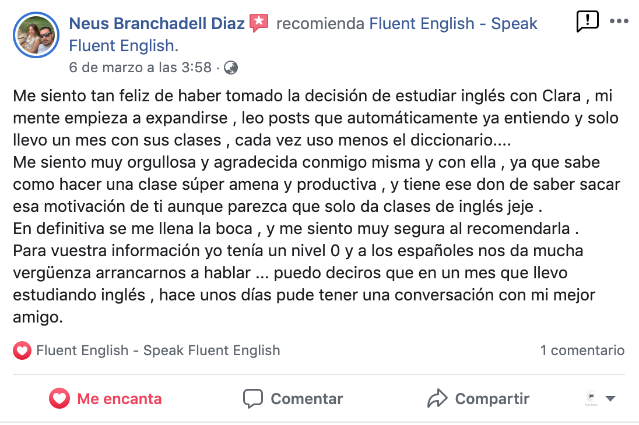Report post with exclamation speech bubble icon

587,21
